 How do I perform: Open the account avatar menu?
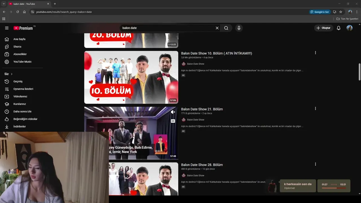click(x=349, y=28)
